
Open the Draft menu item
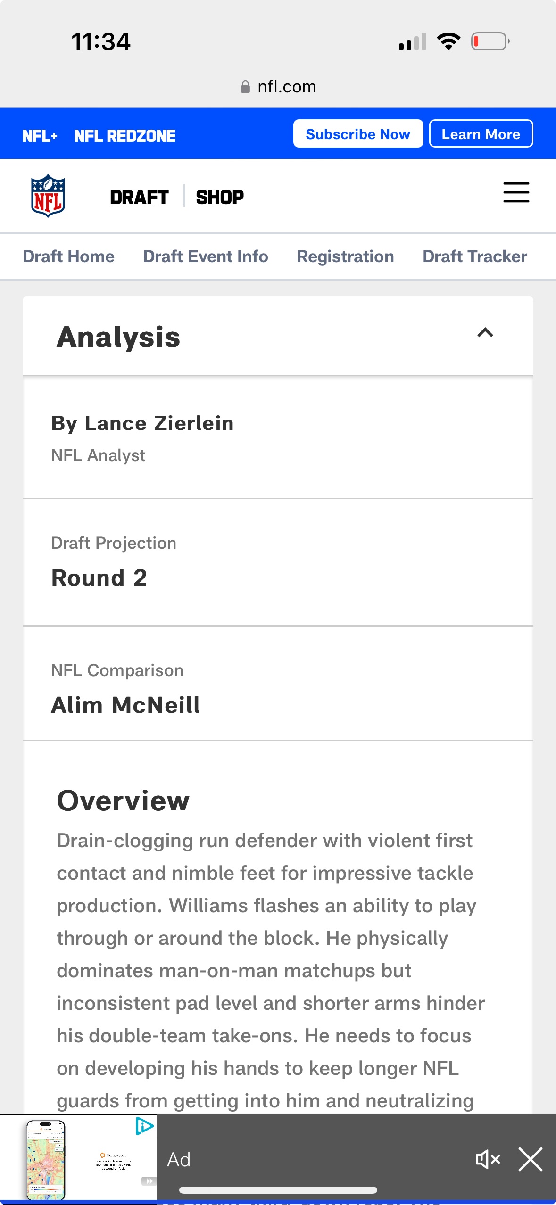click(139, 197)
